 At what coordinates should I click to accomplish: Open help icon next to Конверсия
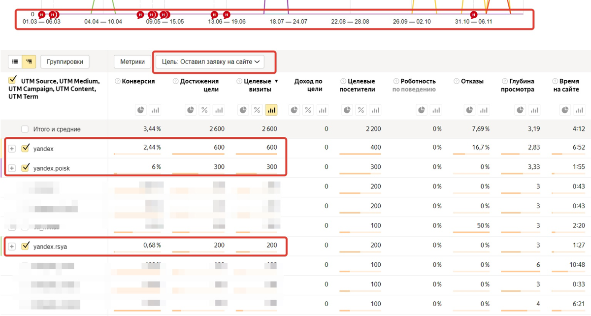[117, 81]
